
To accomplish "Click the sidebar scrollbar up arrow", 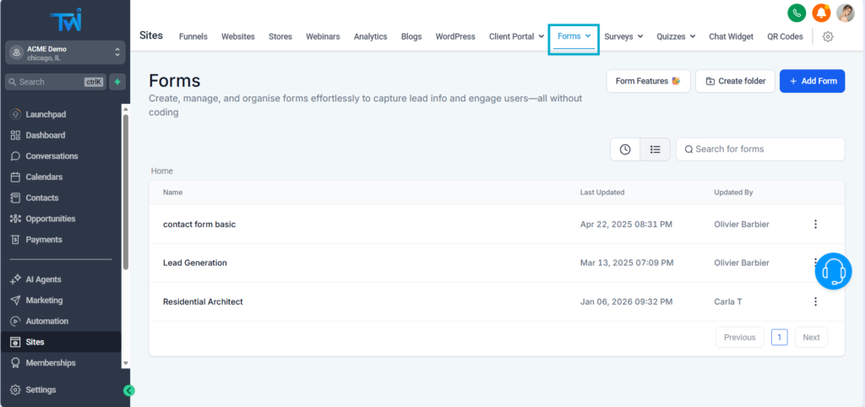I will point(126,109).
